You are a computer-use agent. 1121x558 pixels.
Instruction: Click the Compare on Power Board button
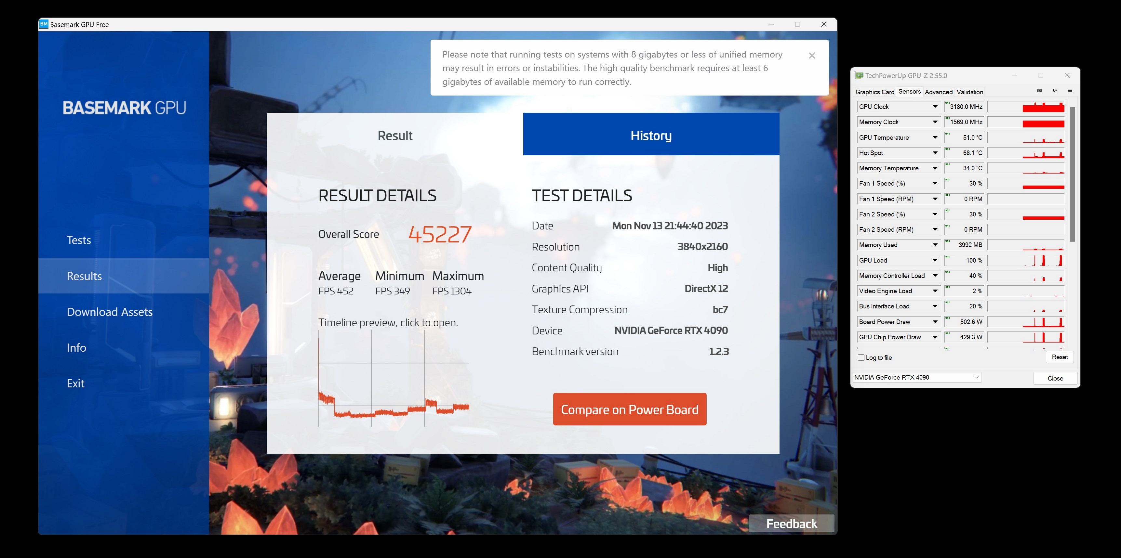(x=630, y=409)
